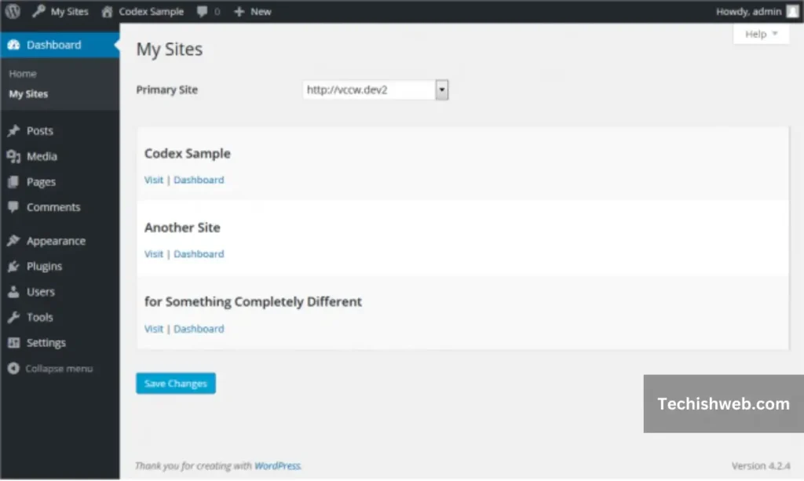The width and height of the screenshot is (804, 481).
Task: Open Dashboard for Something Completely Different
Action: (x=199, y=329)
